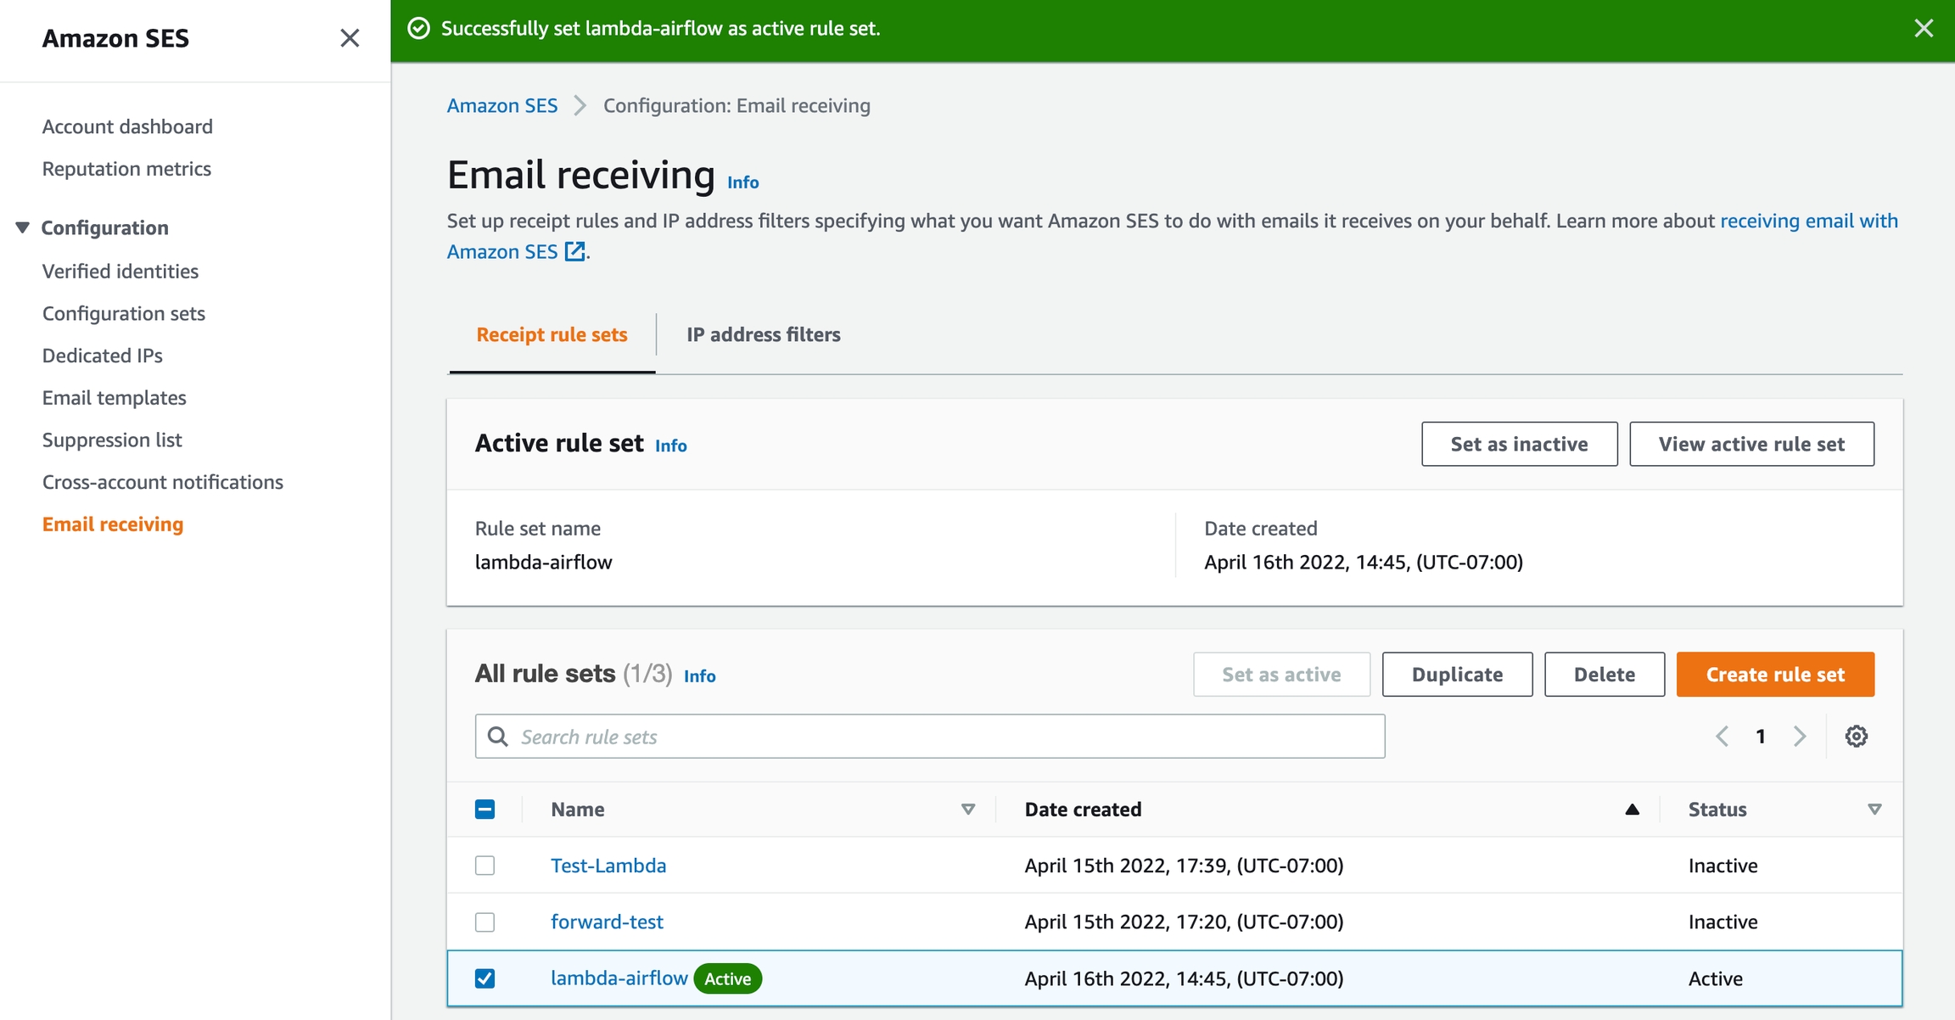Open the Status column sort dropdown
1955x1020 pixels.
pyautogui.click(x=1874, y=810)
